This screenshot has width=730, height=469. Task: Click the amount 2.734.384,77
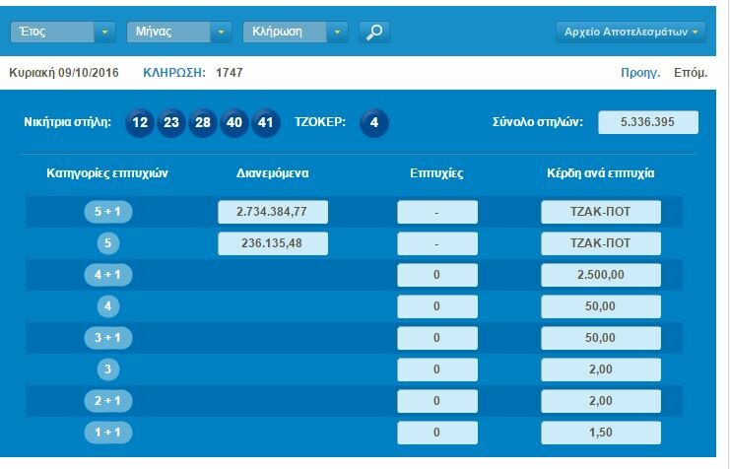[x=273, y=212]
